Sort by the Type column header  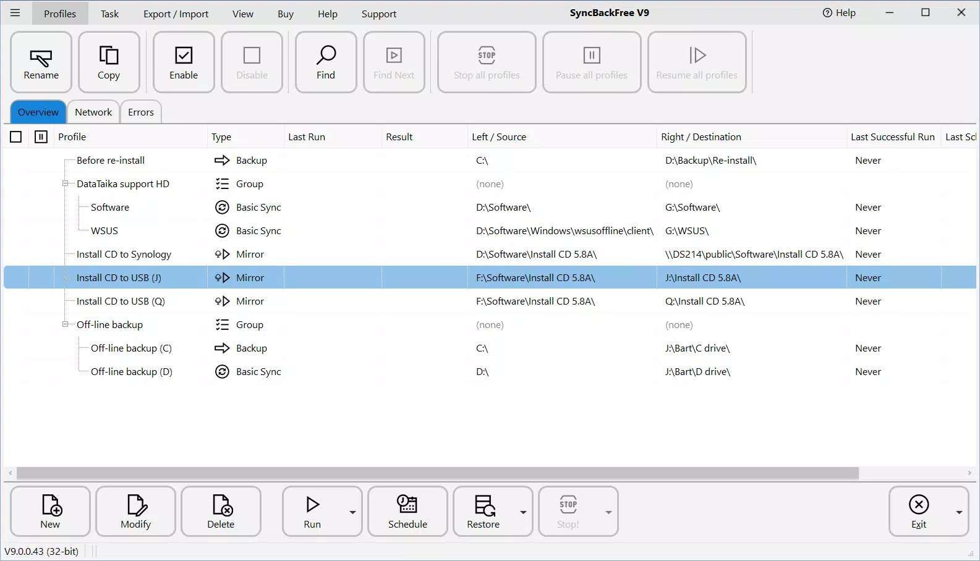tap(245, 137)
